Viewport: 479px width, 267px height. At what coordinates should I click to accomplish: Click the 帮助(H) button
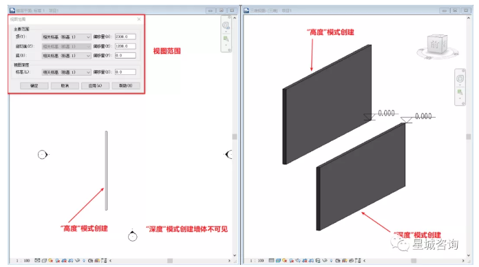(126, 86)
